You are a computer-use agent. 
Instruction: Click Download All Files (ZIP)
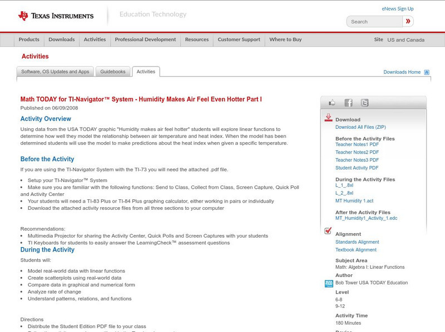[x=360, y=127]
